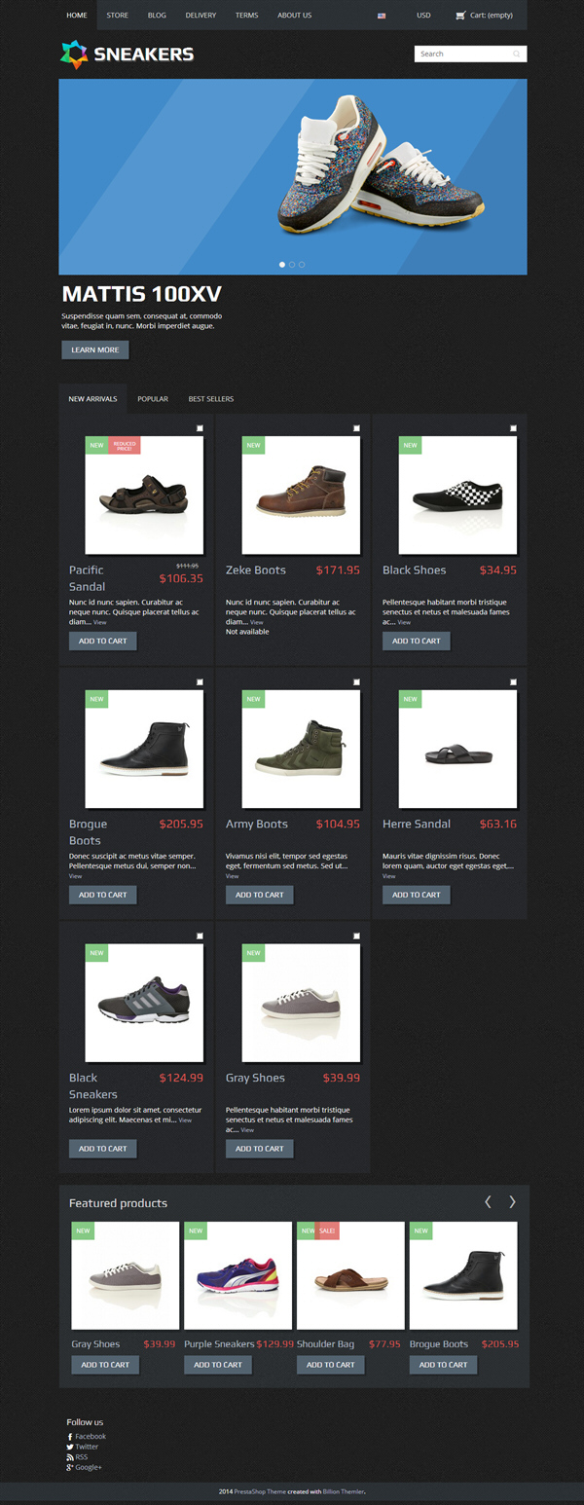
Task: Open the USD currency dropdown
Action: (423, 16)
